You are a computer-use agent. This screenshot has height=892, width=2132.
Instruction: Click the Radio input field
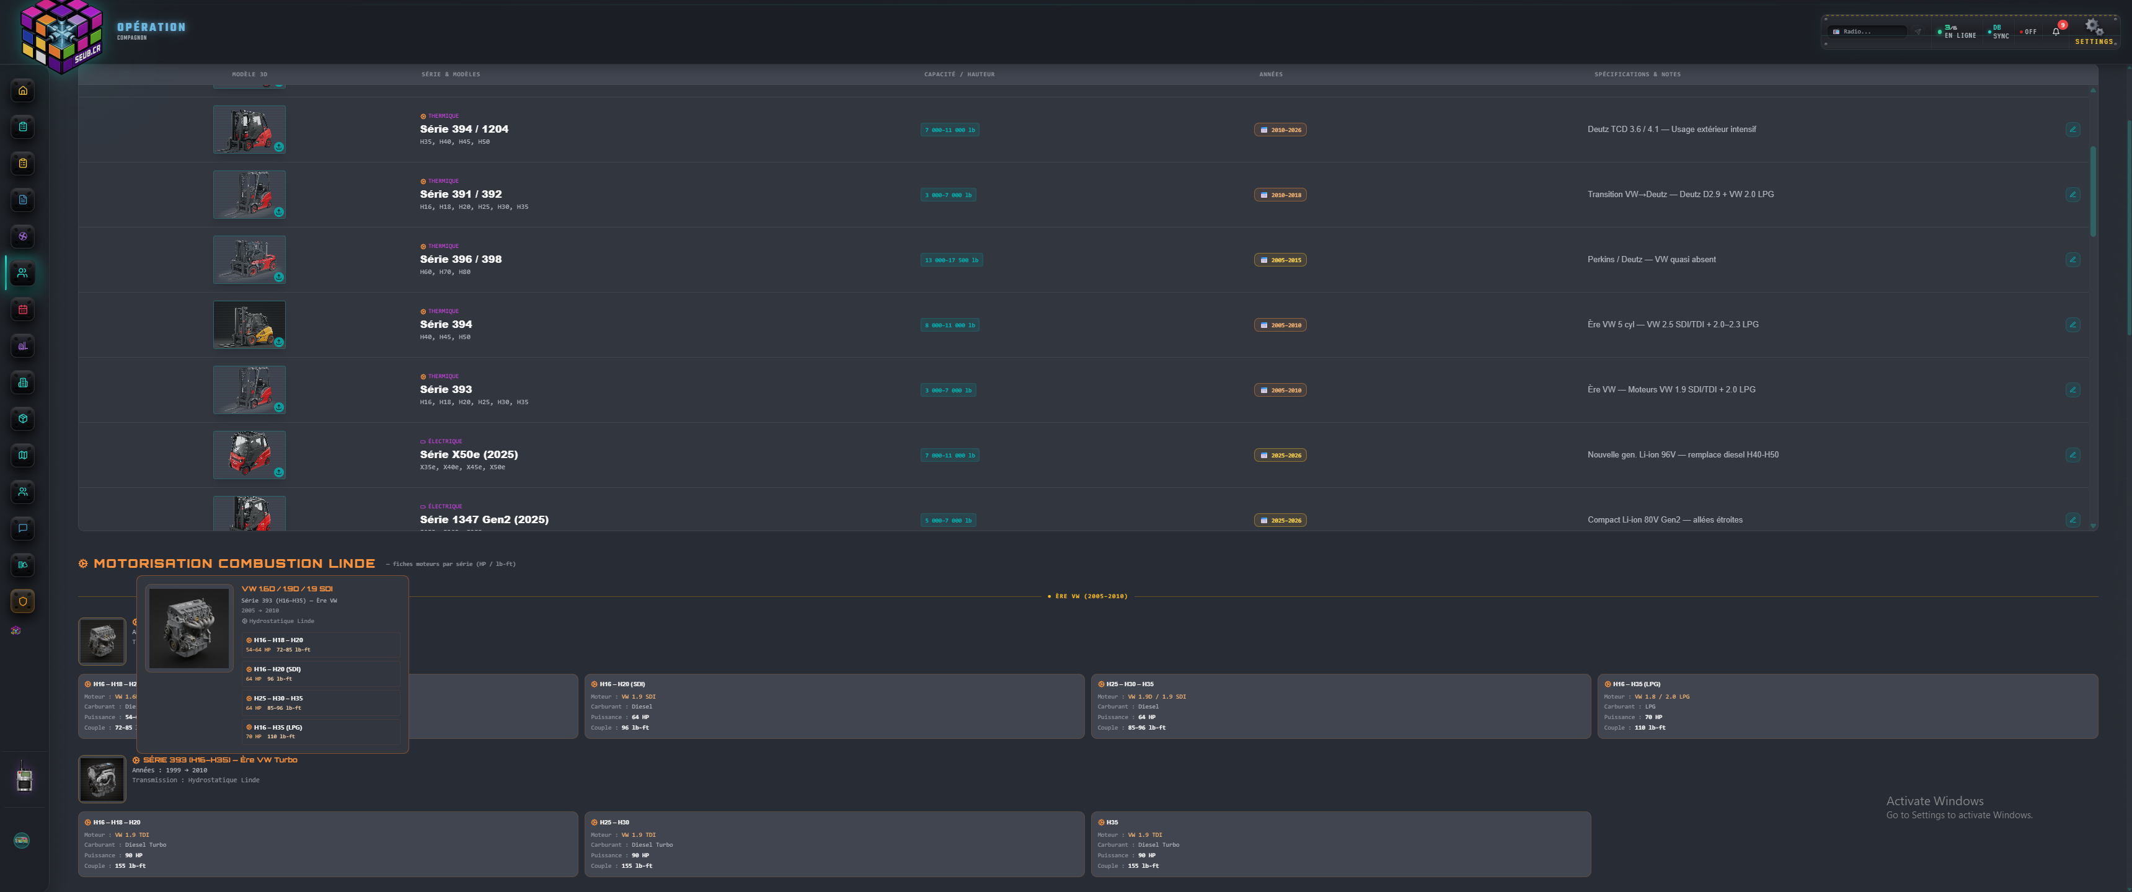(x=1867, y=32)
